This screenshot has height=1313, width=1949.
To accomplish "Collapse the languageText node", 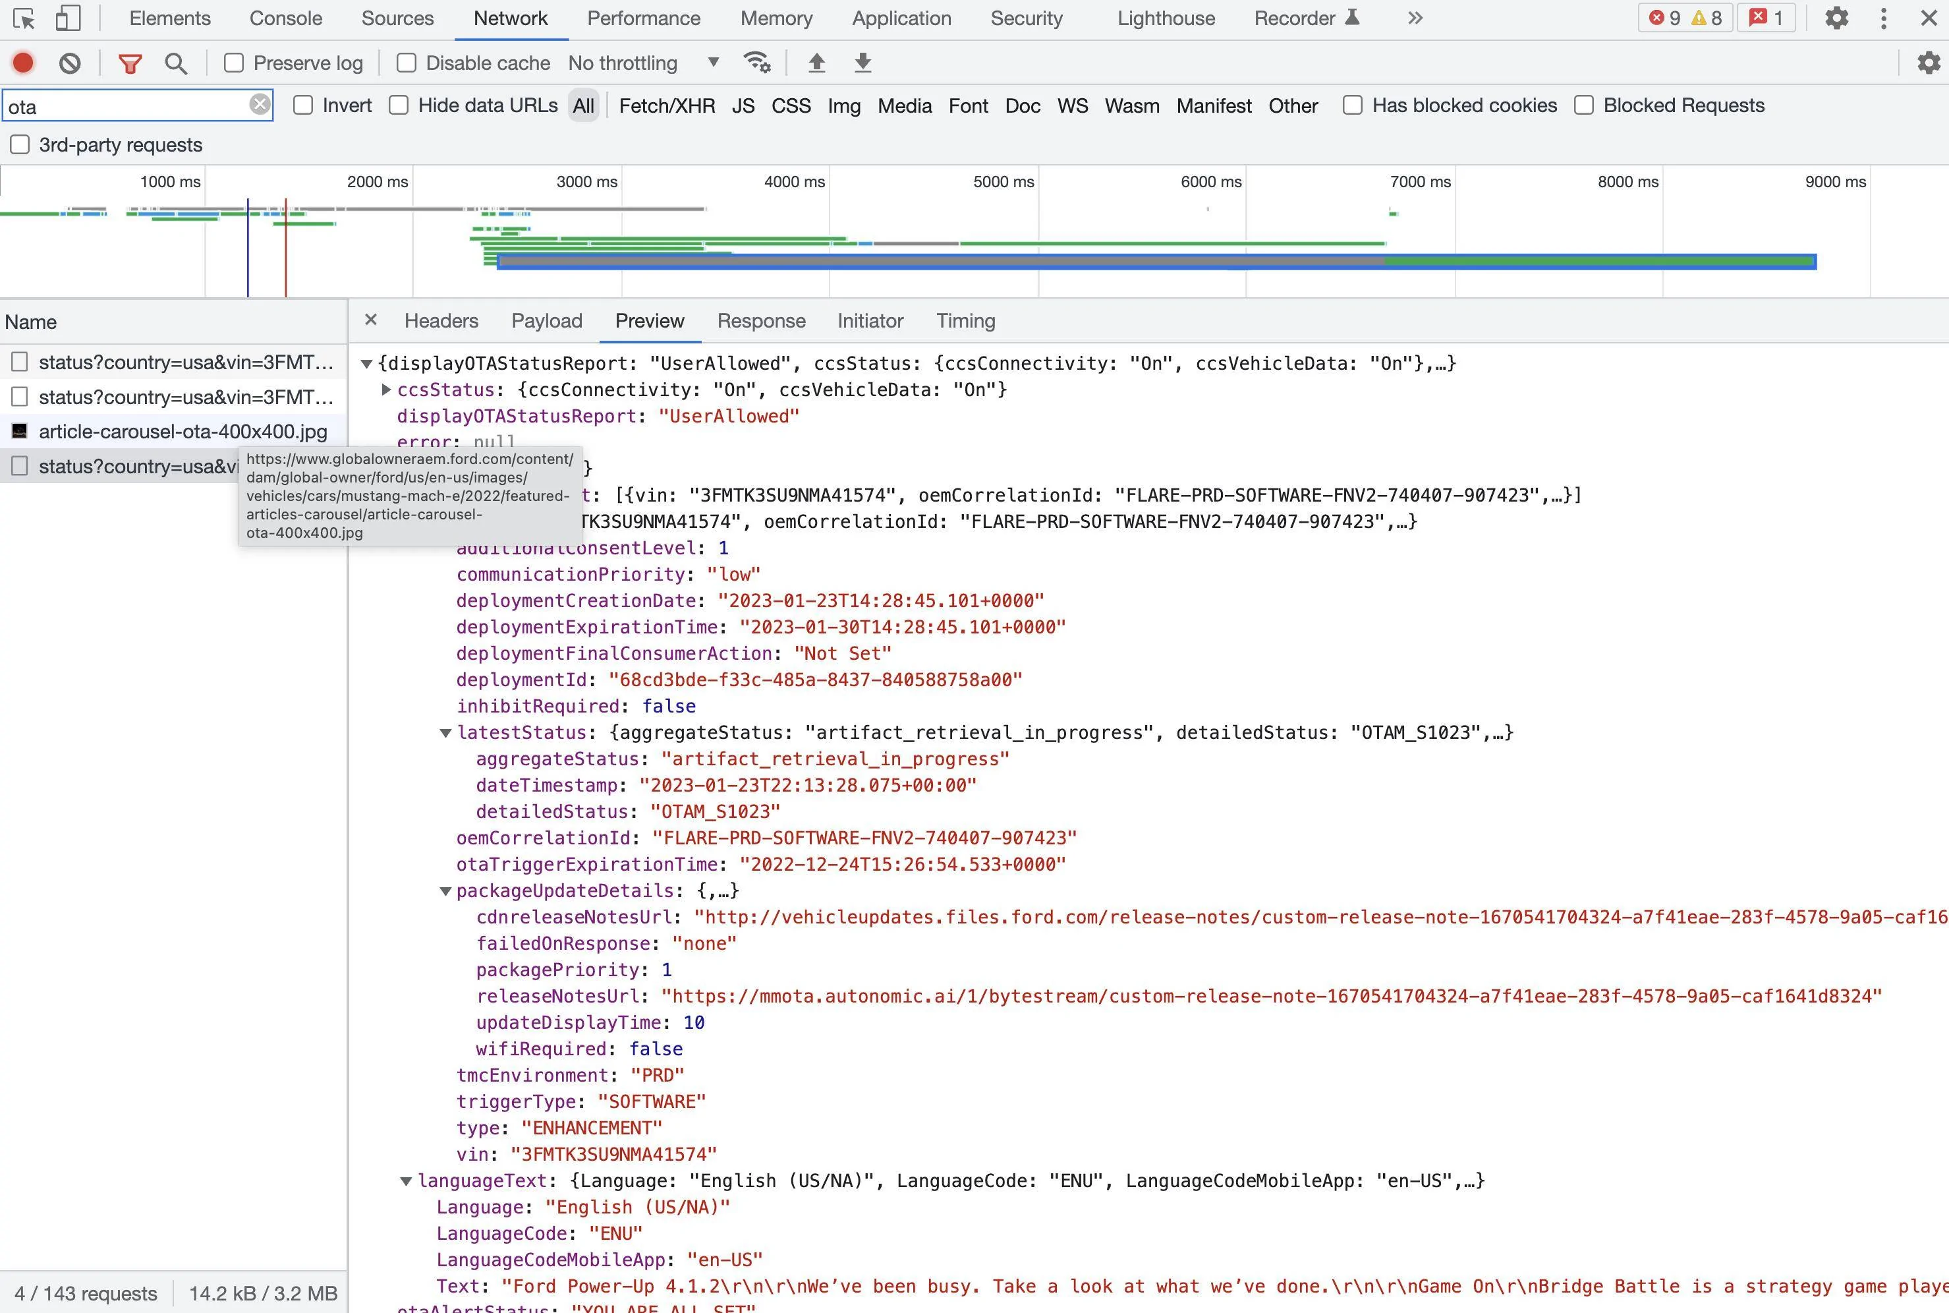I will pyautogui.click(x=406, y=1181).
